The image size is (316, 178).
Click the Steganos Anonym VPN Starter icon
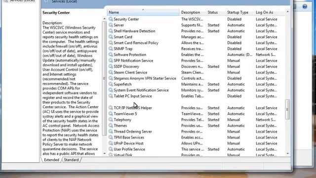(111, 78)
